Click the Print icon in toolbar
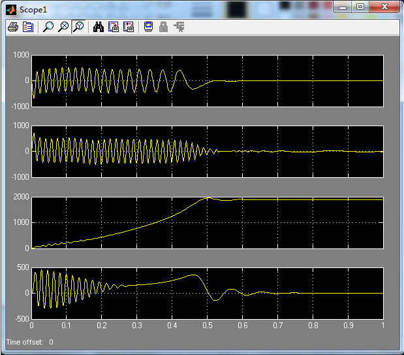Screen dimensions: 404x355 (12, 27)
